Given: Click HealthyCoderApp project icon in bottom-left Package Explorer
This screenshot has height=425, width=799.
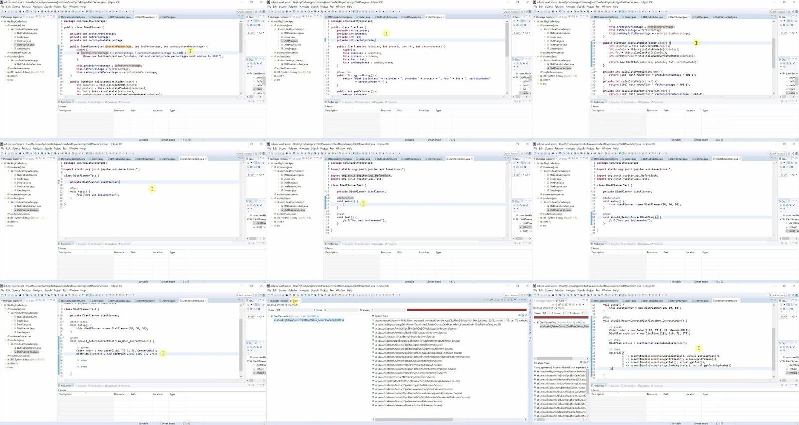Looking at the screenshot, I should coord(5,305).
